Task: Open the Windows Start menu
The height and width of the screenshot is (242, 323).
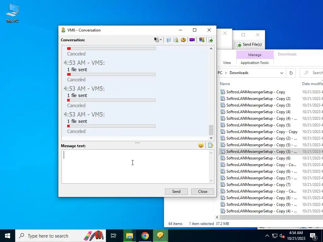Action: (8, 236)
